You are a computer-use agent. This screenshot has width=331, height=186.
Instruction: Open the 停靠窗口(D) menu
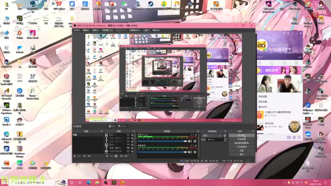[107, 30]
